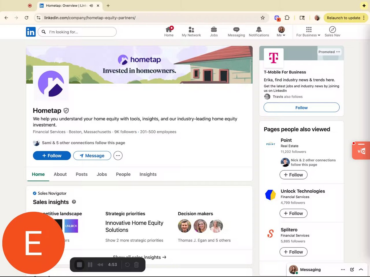The image size is (370, 277).
Task: Click the browser forward arrow
Action: coord(16,18)
